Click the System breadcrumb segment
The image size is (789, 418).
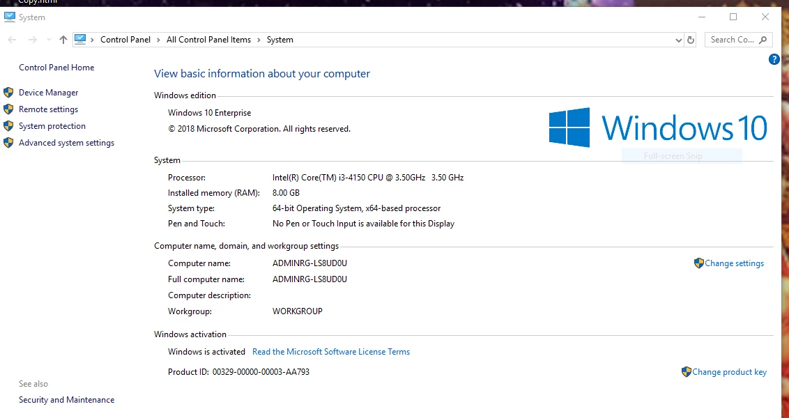point(279,40)
